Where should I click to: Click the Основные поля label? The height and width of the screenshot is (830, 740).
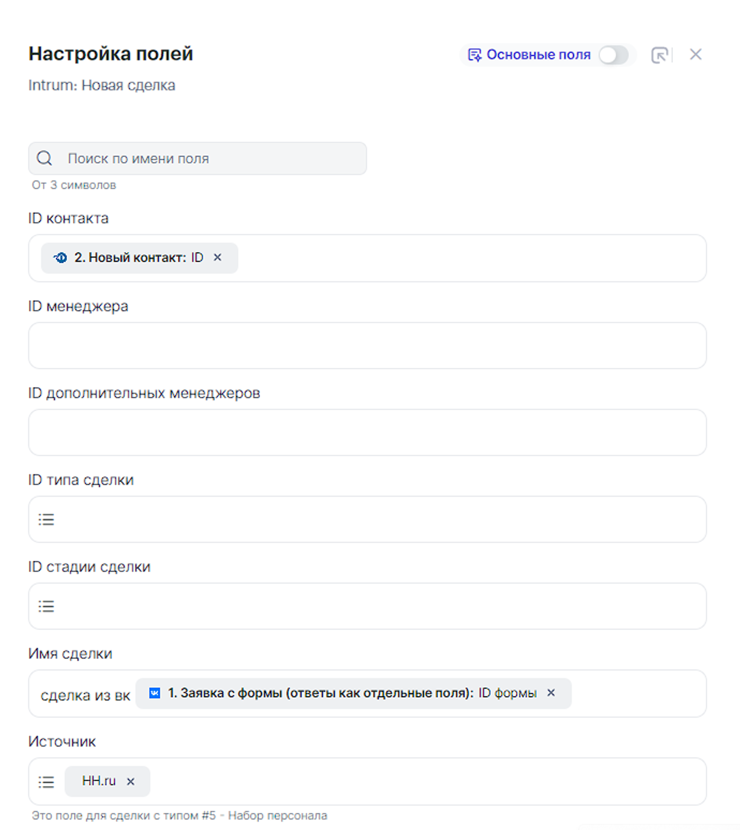(538, 55)
